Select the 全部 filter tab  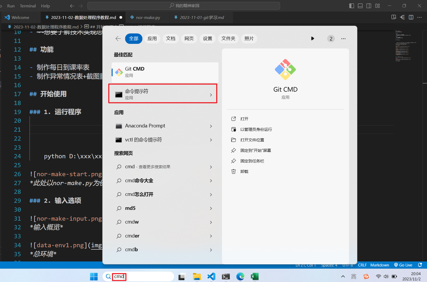click(134, 39)
